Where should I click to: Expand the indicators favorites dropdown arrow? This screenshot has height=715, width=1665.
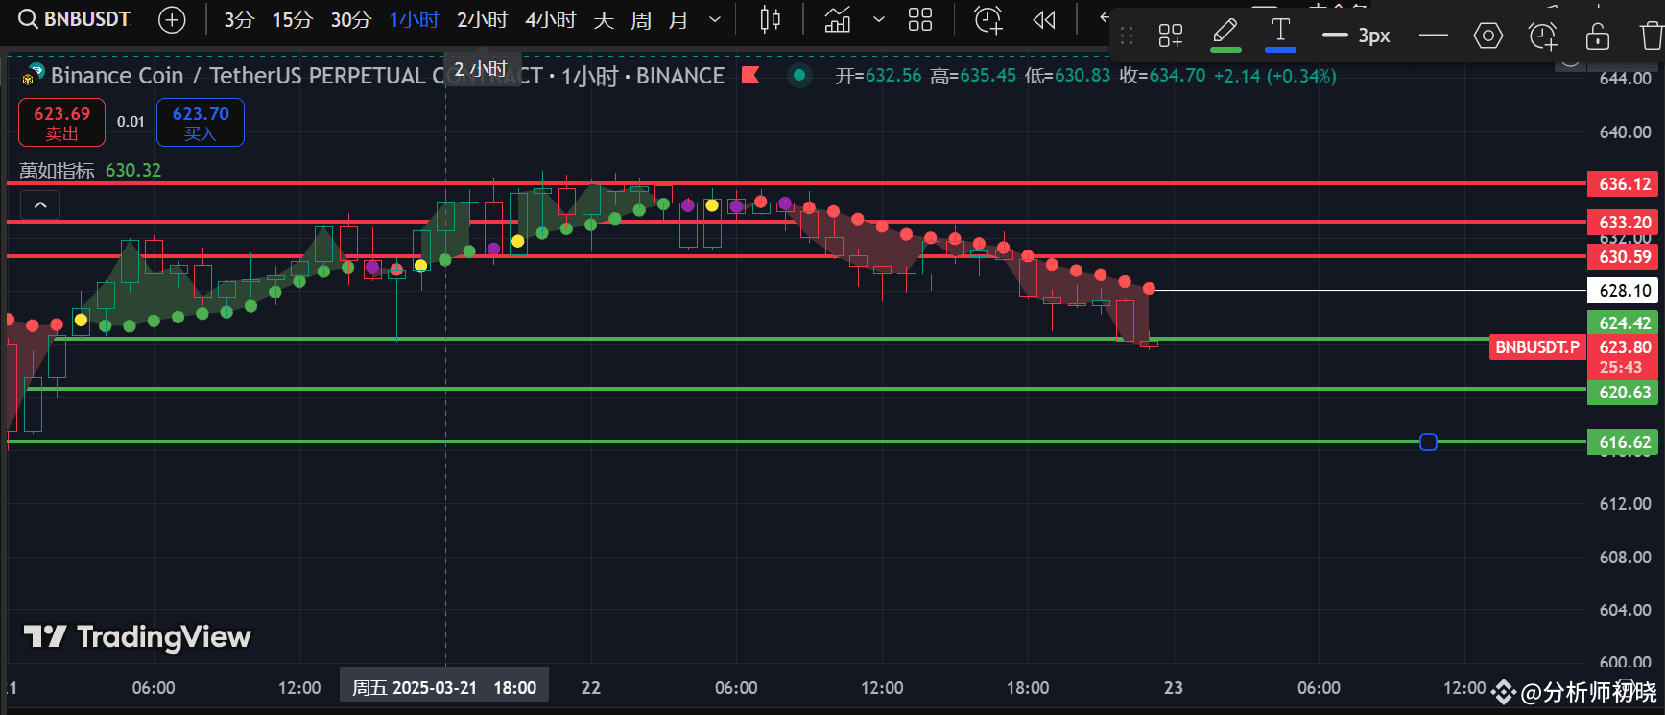tap(879, 19)
